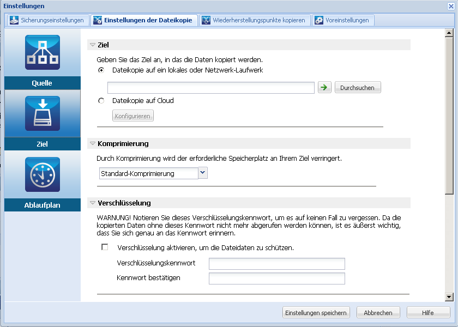Click the scrollbar down arrow
This screenshot has width=458, height=327.
pos(449,297)
